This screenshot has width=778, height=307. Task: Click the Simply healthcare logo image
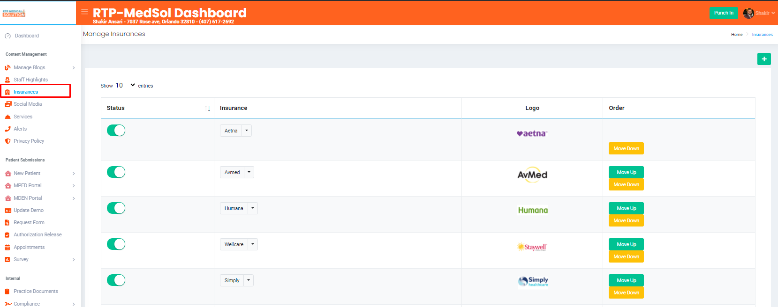[x=533, y=281]
